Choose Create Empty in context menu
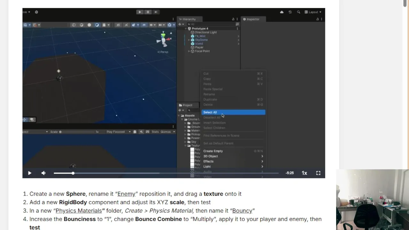This screenshot has height=230, width=409. [233, 151]
